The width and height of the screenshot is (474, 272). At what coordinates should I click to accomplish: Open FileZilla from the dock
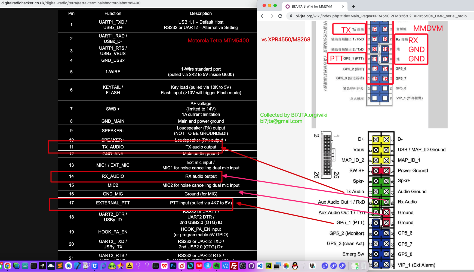click(x=234, y=266)
